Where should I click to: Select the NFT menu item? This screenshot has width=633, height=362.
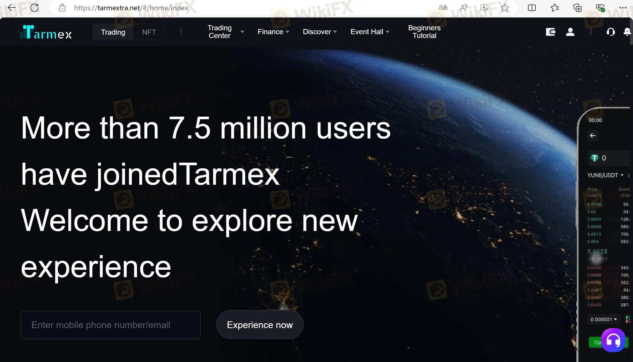pyautogui.click(x=149, y=32)
